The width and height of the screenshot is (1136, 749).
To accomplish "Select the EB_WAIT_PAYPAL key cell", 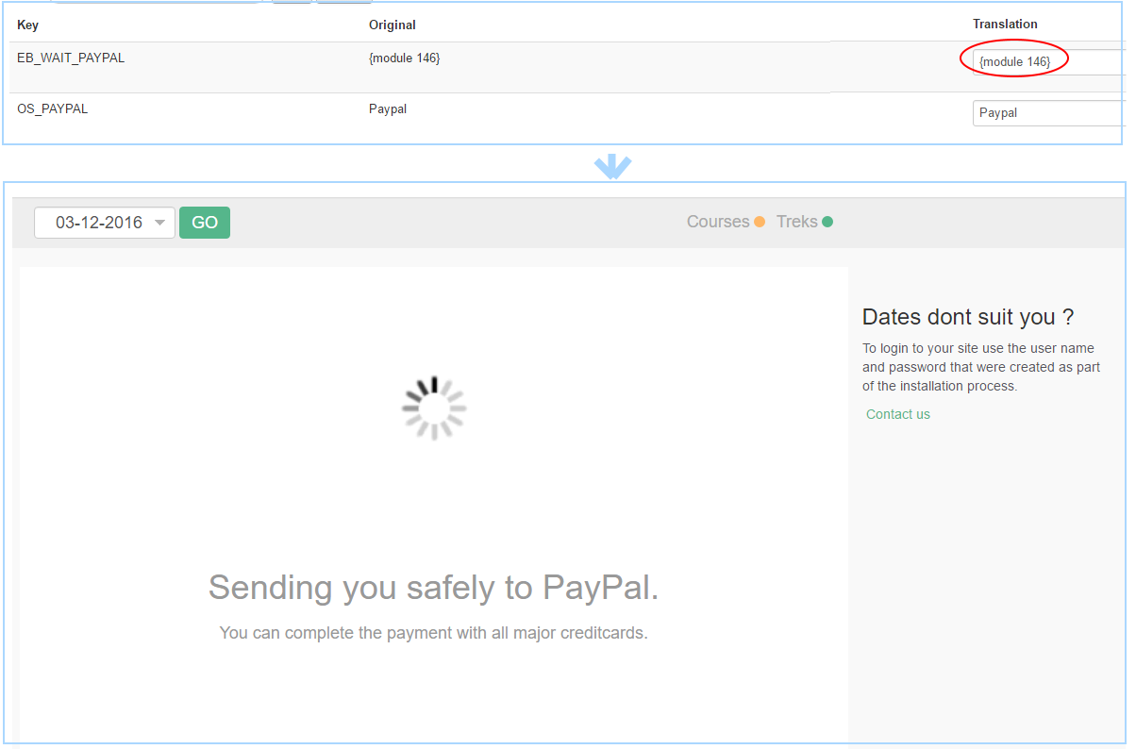I will click(x=71, y=58).
